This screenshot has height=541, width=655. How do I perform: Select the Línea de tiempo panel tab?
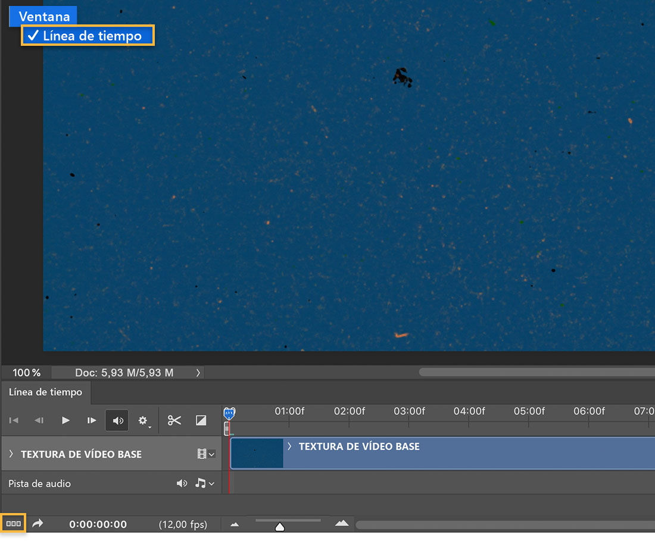tap(45, 392)
